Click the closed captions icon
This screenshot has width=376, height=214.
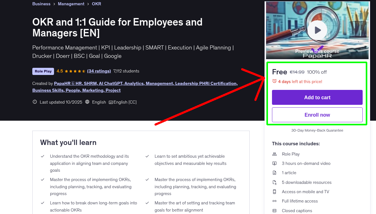274,211
